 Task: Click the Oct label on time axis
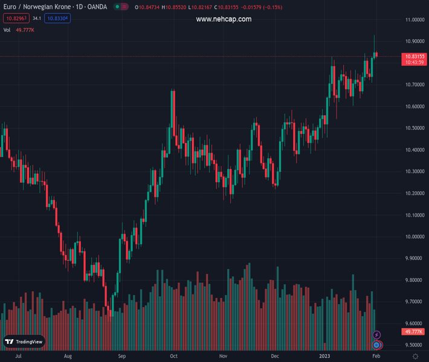174,357
